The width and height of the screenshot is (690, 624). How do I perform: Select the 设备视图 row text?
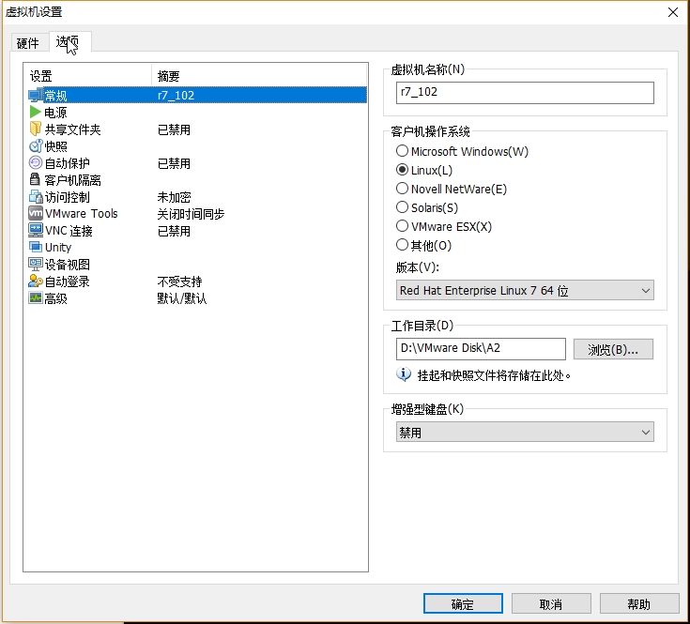pos(68,265)
